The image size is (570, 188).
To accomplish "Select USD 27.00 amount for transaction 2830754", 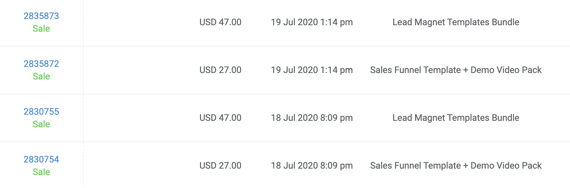I will tap(220, 165).
